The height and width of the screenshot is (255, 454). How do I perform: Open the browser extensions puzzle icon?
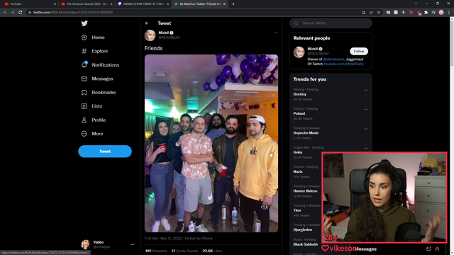pos(426,13)
